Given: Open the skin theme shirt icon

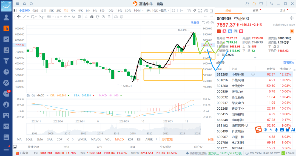Looking at the screenshot, I should click(261, 4).
